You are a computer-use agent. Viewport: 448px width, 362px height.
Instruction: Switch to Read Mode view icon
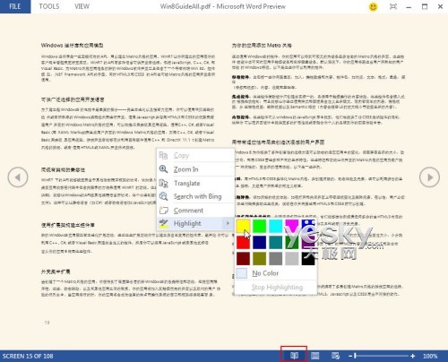pos(294,356)
